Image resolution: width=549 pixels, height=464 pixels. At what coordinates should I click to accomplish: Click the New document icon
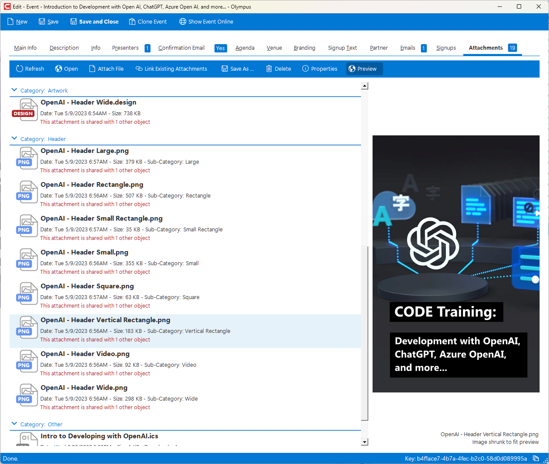click(x=11, y=21)
